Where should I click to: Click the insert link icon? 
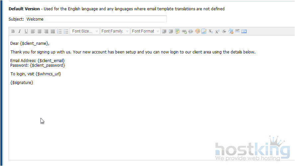pos(184,31)
